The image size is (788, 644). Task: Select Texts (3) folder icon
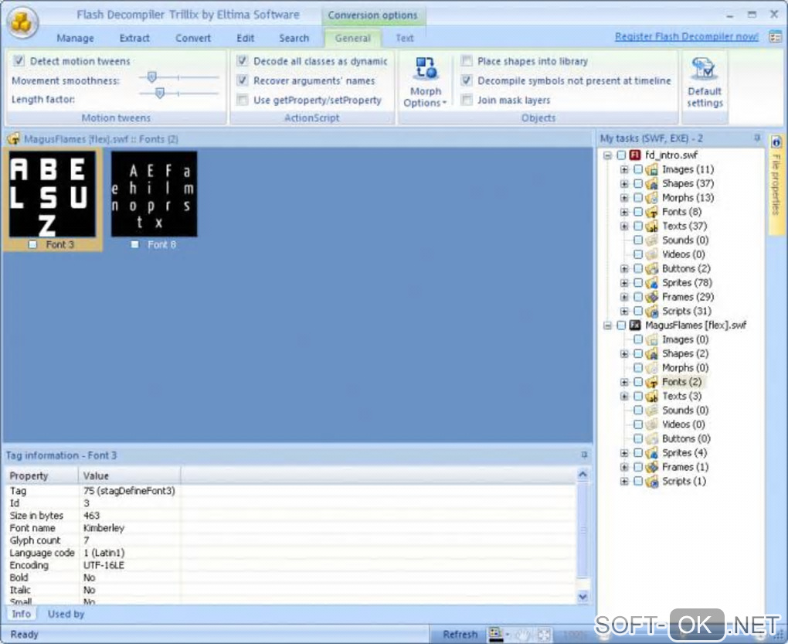point(652,396)
